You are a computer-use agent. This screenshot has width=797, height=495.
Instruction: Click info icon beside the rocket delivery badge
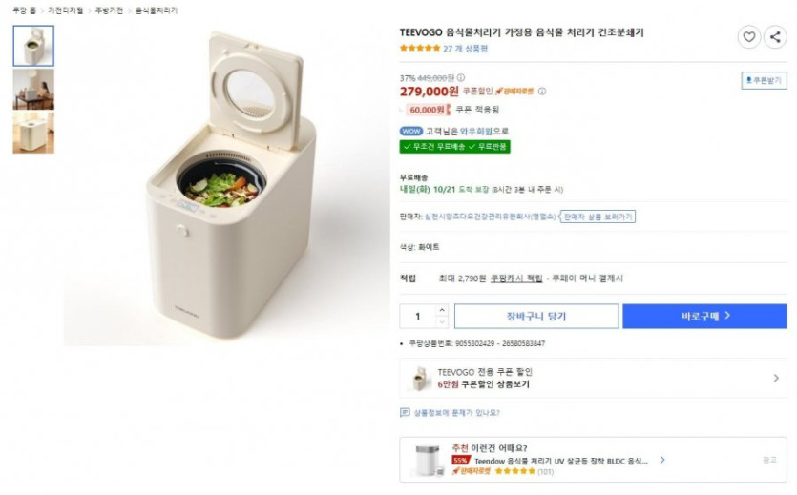coord(542,92)
